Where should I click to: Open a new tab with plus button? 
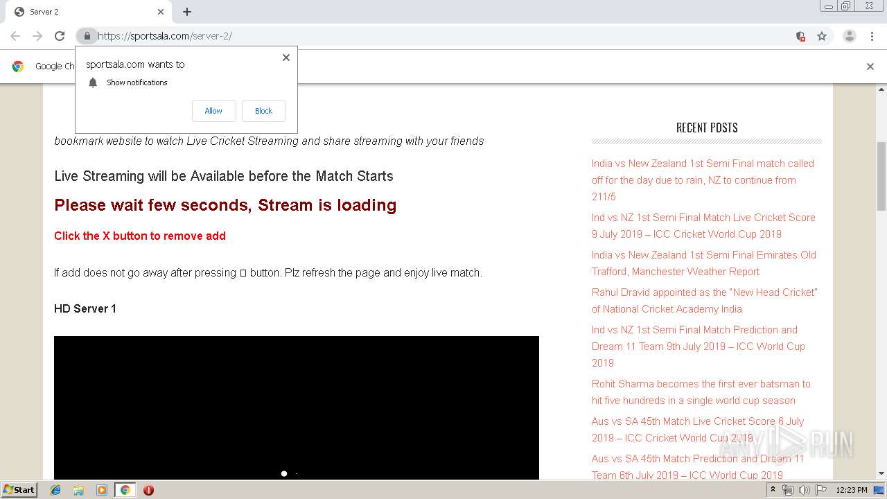click(x=187, y=12)
